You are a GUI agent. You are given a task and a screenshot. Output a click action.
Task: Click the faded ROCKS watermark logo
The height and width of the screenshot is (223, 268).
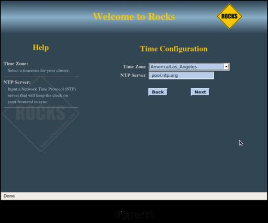tap(41, 114)
